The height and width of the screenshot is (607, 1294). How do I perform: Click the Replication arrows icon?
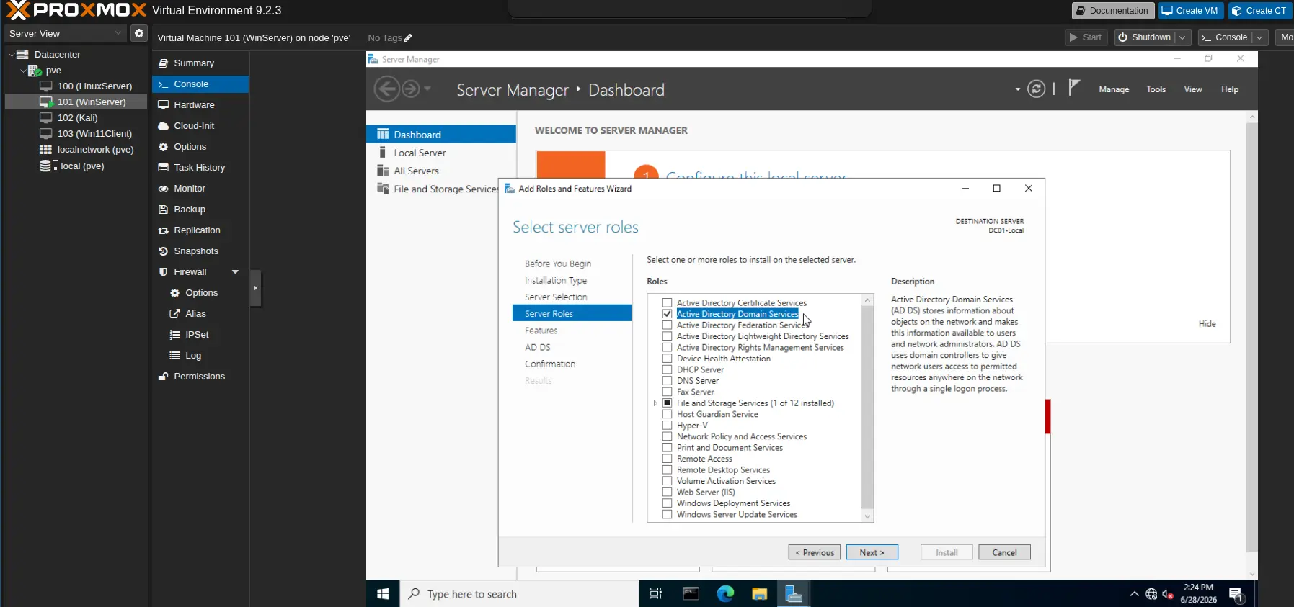click(164, 230)
